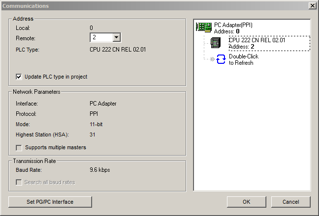
Task: Click the Communications title bar text
Action: (x=26, y=6)
